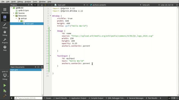Open the Analyze menu
179x100 pixels.
point(28,2)
